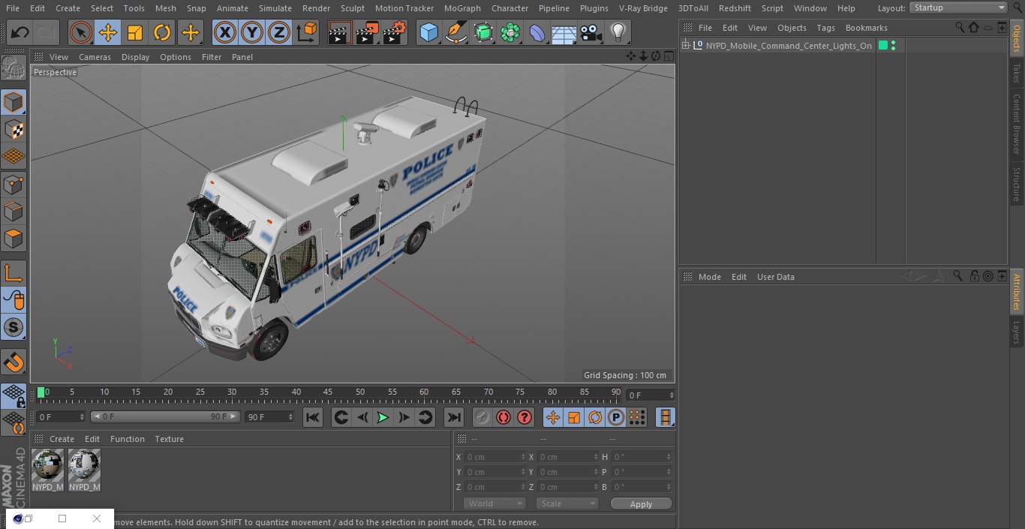Switch to the Structure side tab
Viewport: 1025px width, 529px height.
[1017, 184]
